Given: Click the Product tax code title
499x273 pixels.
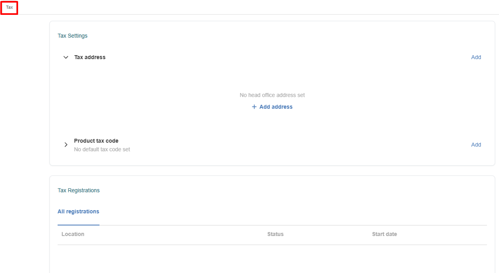Looking at the screenshot, I should (96, 141).
